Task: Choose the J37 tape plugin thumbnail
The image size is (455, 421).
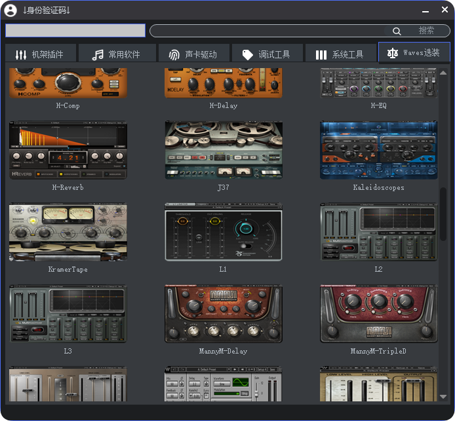Action: point(224,150)
